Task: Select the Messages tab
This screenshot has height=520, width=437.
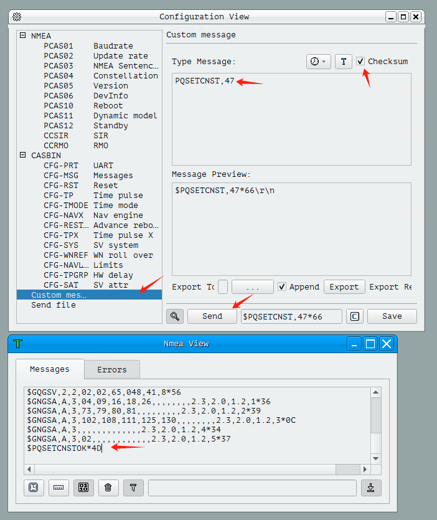Action: tap(50, 369)
